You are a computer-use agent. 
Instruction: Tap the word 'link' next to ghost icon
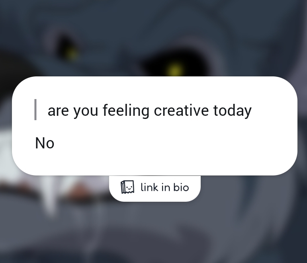tap(149, 187)
